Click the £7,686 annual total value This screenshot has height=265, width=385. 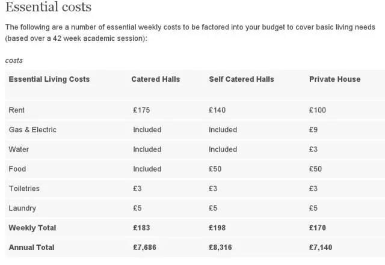[x=146, y=248]
